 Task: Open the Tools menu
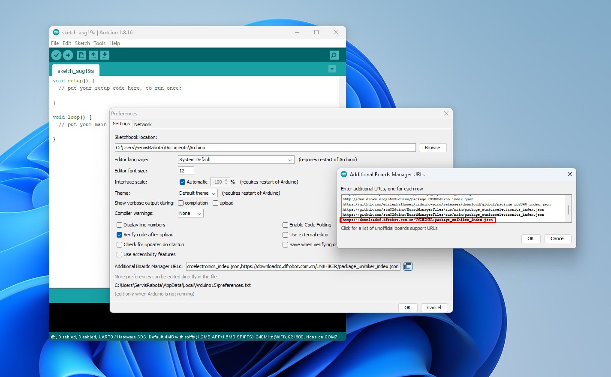[99, 43]
